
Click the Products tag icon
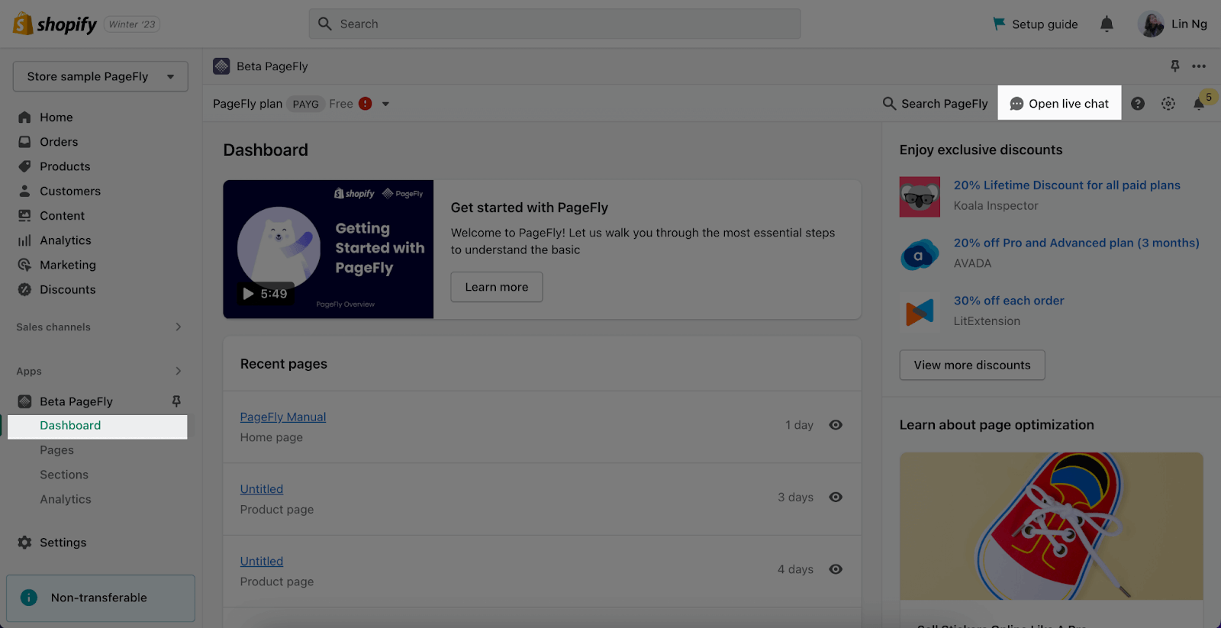(x=24, y=166)
